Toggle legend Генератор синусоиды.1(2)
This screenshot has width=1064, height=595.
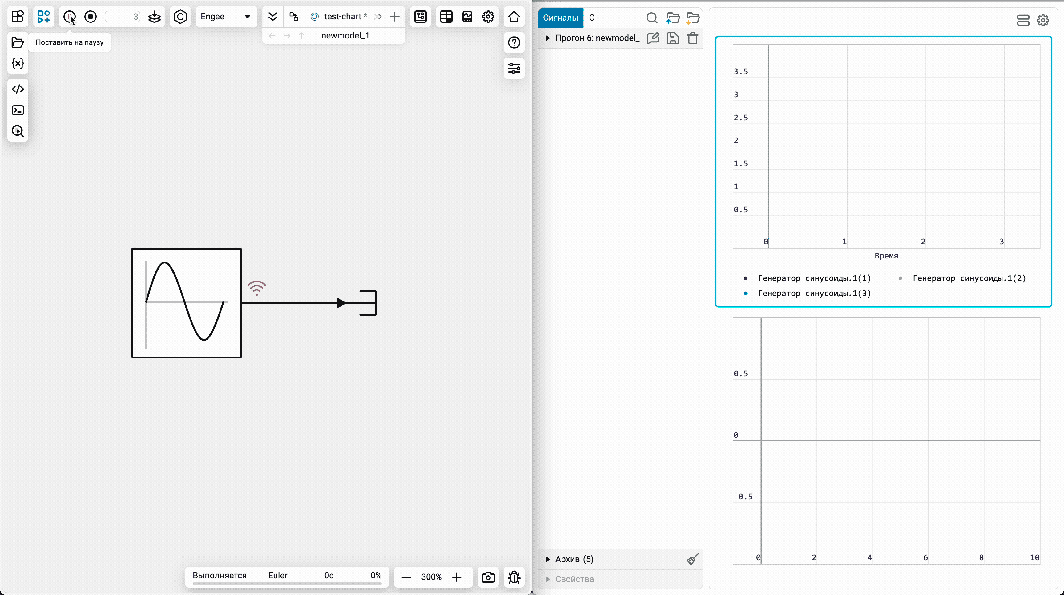click(962, 278)
